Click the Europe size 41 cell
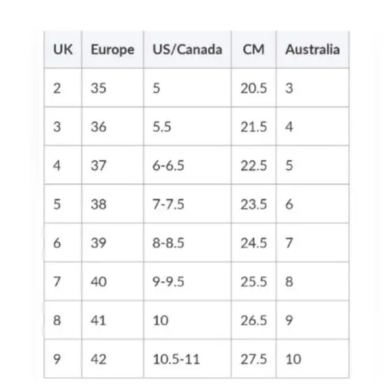 pos(112,320)
